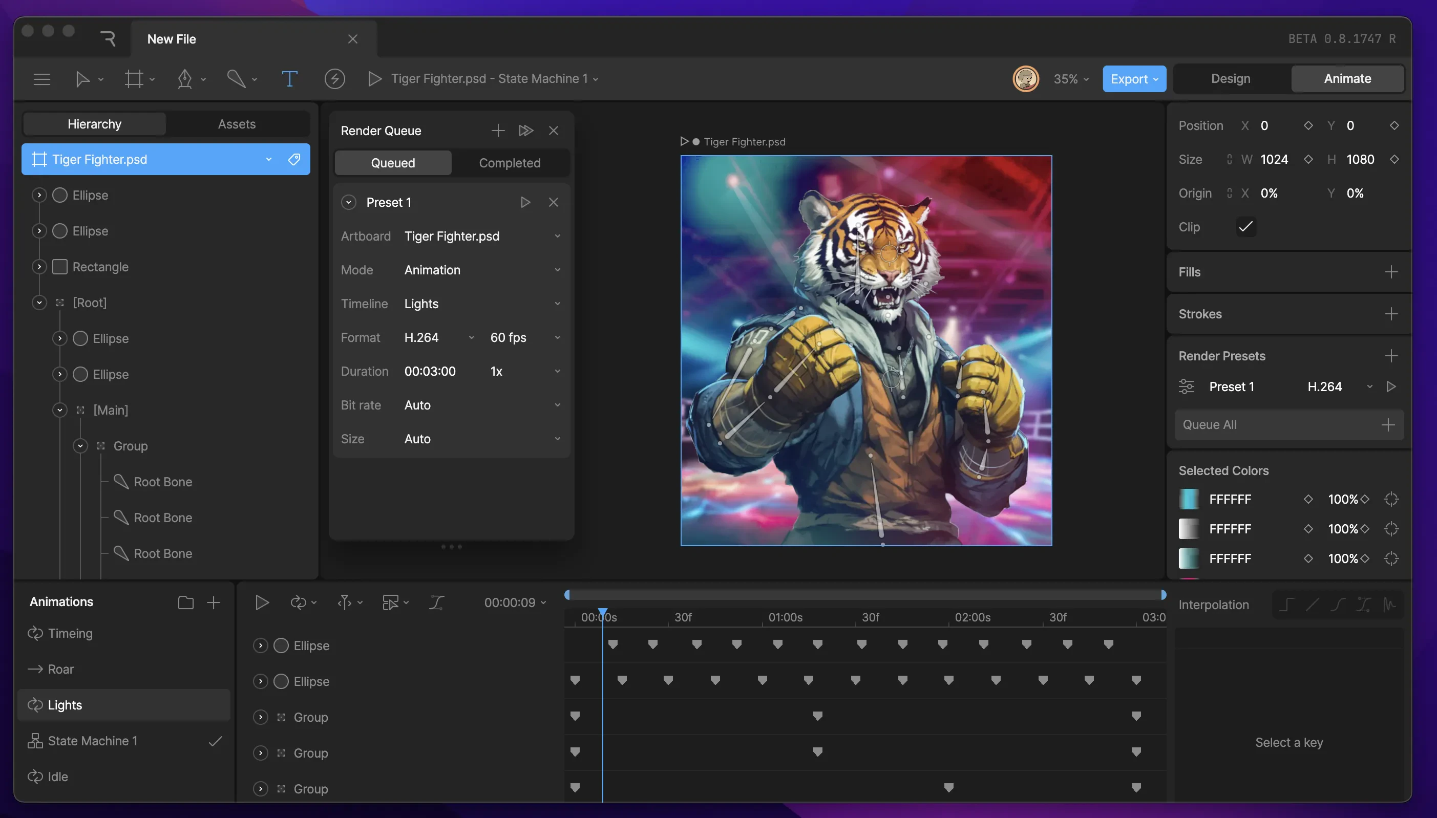Play the timeline animation

[x=262, y=602]
